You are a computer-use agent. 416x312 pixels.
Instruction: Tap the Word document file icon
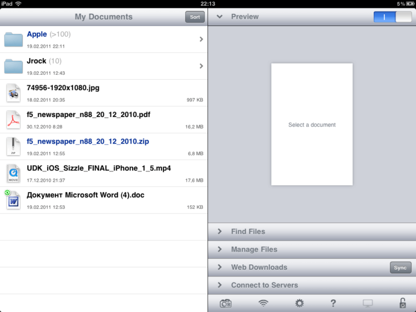(x=13, y=200)
